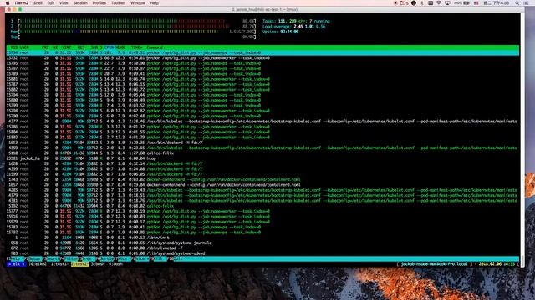Select docker-containerd row PID 1743
This screenshot has width=535, height=300.
(x=262, y=180)
